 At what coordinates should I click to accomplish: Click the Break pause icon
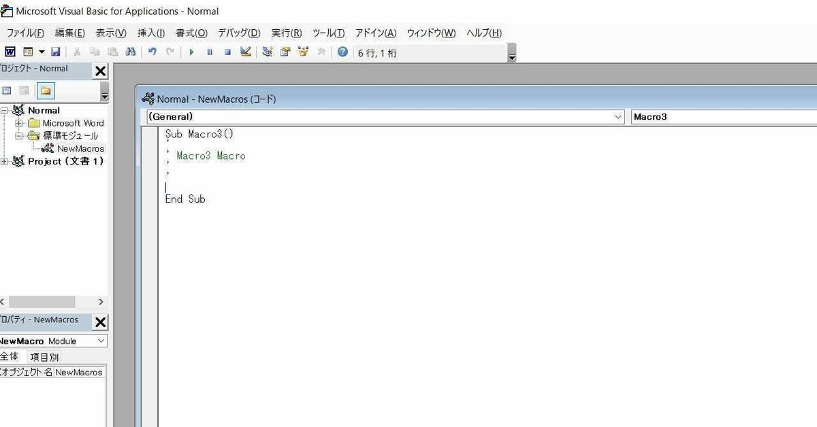pyautogui.click(x=210, y=52)
